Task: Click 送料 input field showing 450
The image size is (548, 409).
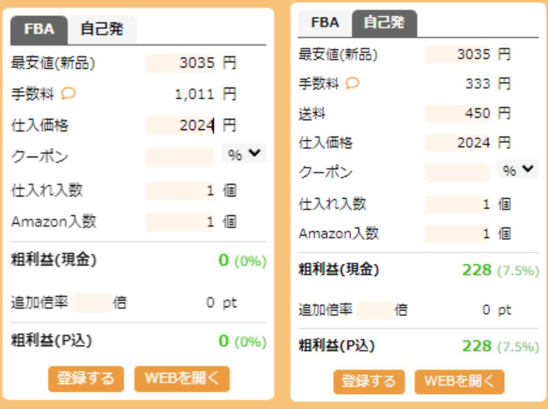Action: (457, 114)
